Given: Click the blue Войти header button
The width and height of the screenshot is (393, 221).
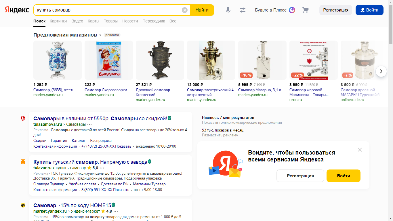Looking at the screenshot, I should [369, 10].
